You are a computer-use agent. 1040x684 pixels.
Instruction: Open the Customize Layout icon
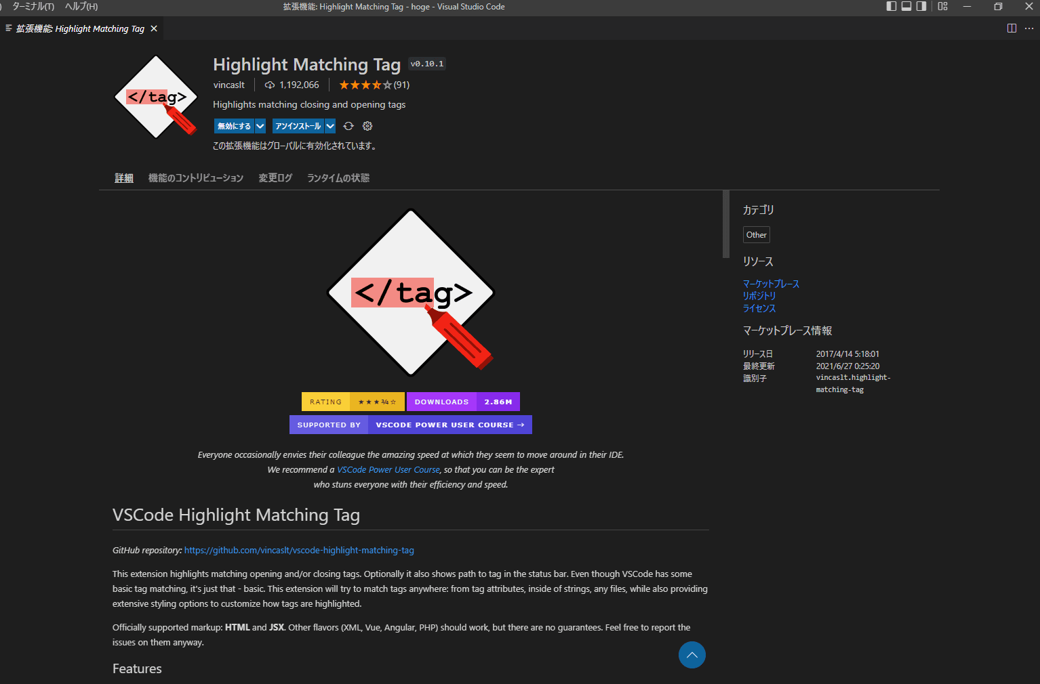point(942,7)
